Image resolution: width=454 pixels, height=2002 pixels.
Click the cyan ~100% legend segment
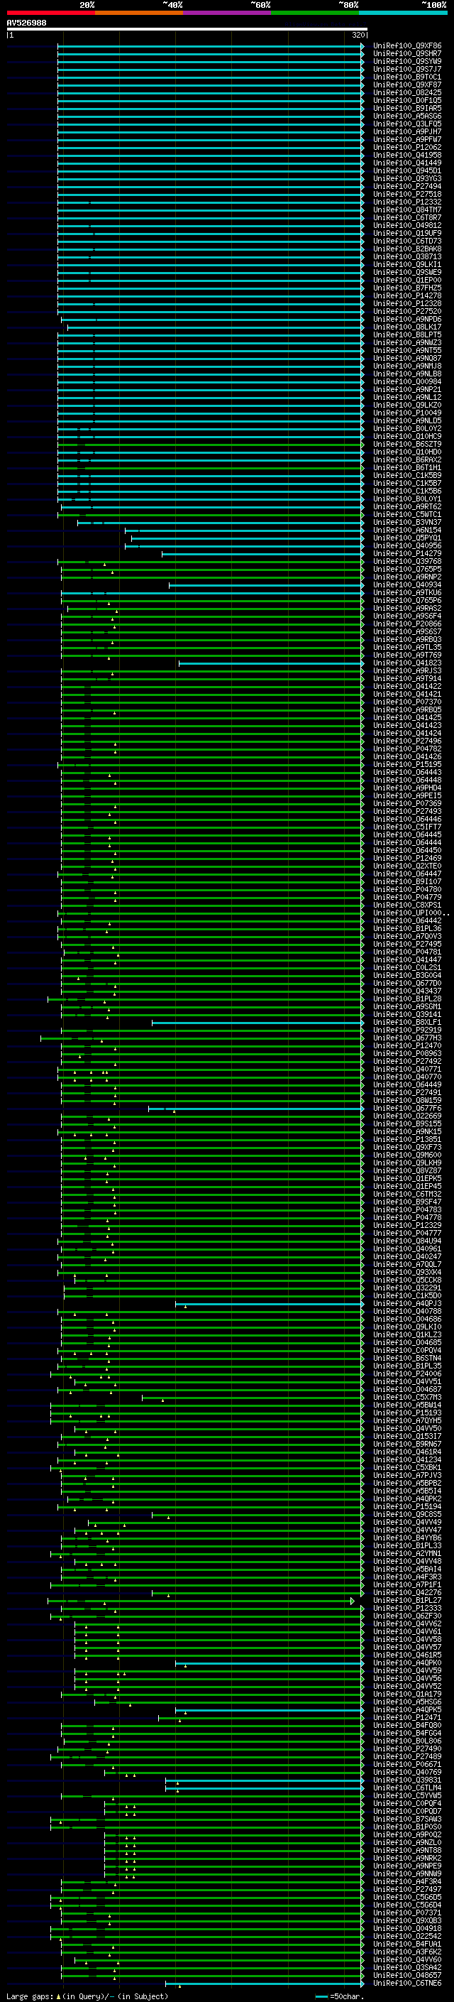[403, 13]
